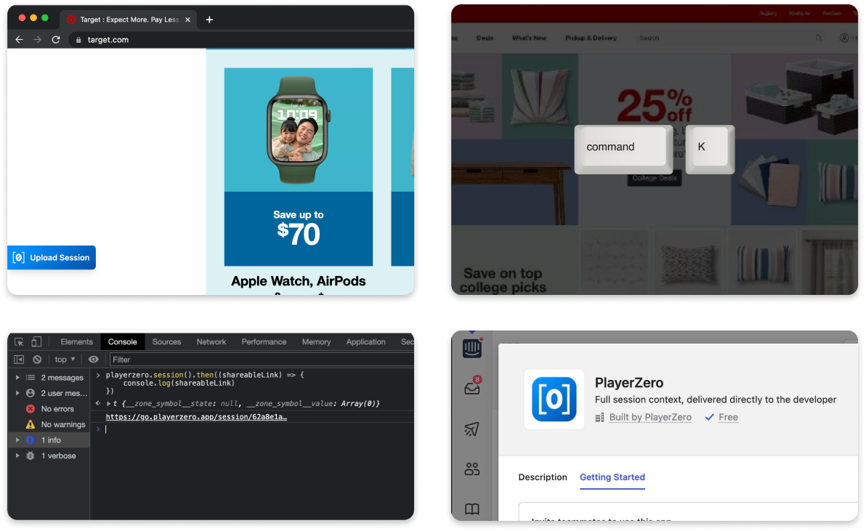
Task: Toggle the device toolbar icon in DevTools
Action: 36,341
